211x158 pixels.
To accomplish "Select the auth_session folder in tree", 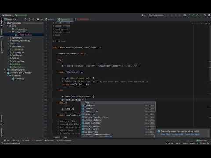I will point(19,29).
